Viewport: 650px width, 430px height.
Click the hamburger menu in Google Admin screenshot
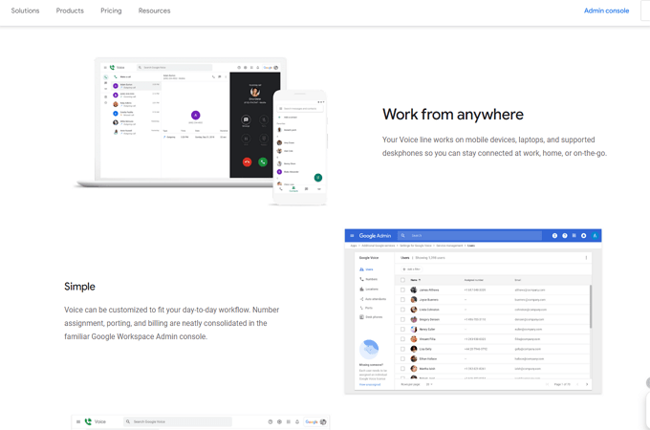(x=352, y=236)
